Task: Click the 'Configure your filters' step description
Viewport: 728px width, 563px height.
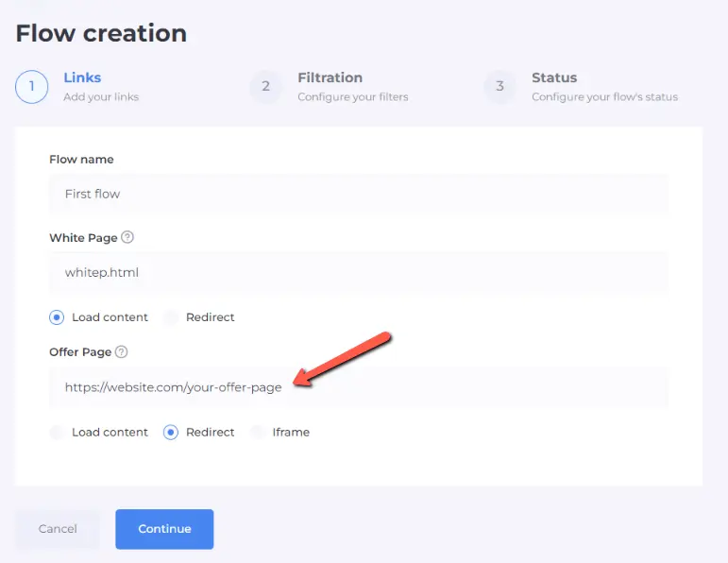Action: point(352,96)
